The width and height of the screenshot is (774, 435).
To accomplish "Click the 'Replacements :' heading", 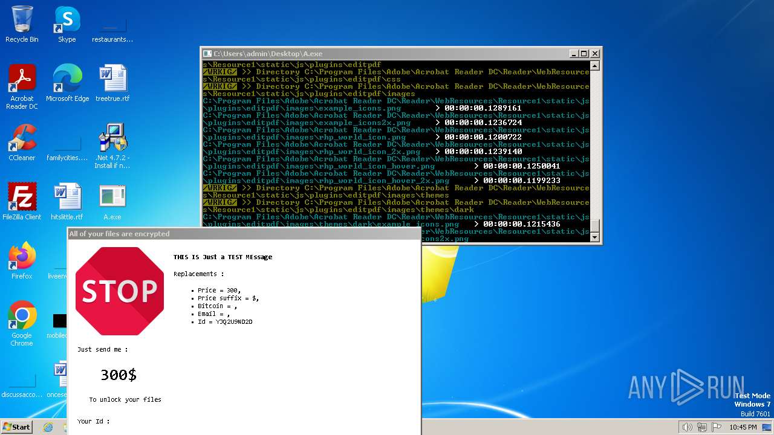I will (199, 274).
